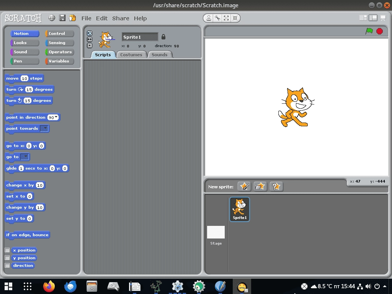Set rotation style to can rotate
392x294 pixels.
tap(90, 33)
